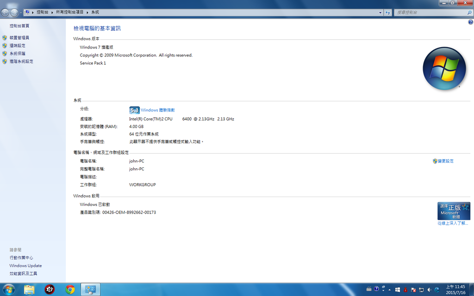Show hidden system tray icons arrow

[389, 290]
